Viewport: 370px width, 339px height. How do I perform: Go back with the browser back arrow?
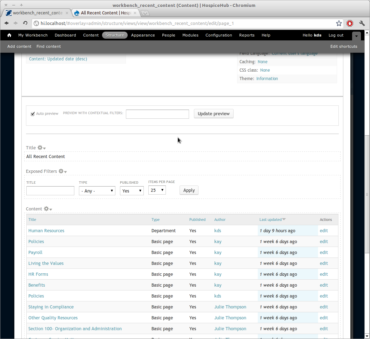tap(6, 23)
